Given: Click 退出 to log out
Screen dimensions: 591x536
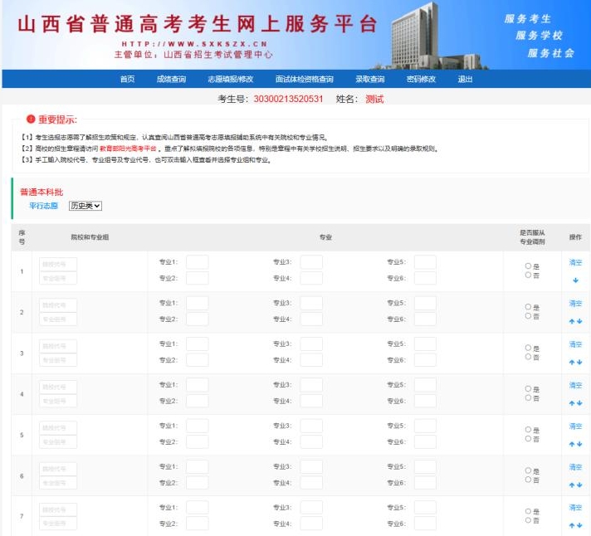Looking at the screenshot, I should pyautogui.click(x=465, y=80).
